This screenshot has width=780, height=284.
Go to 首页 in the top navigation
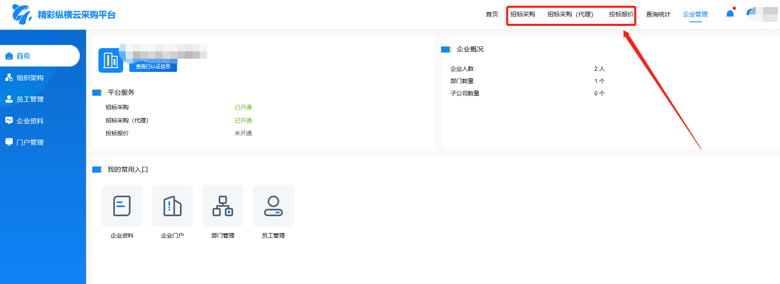pos(492,14)
